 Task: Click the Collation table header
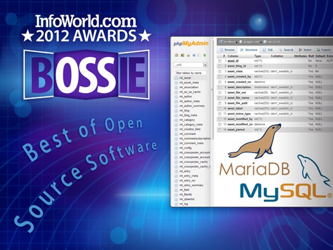pos(277,56)
